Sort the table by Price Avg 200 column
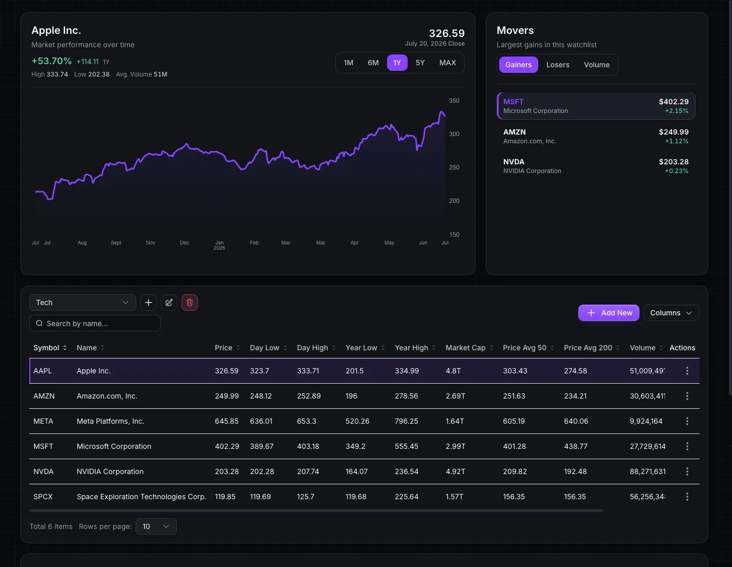 (x=592, y=348)
